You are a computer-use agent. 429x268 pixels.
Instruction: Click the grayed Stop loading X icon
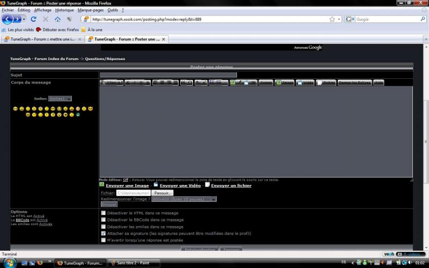46,19
